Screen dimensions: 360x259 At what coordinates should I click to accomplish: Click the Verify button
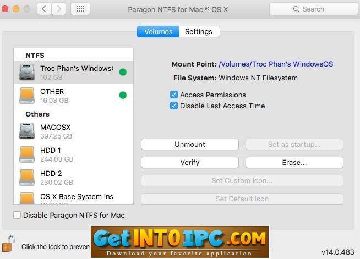tap(190, 162)
